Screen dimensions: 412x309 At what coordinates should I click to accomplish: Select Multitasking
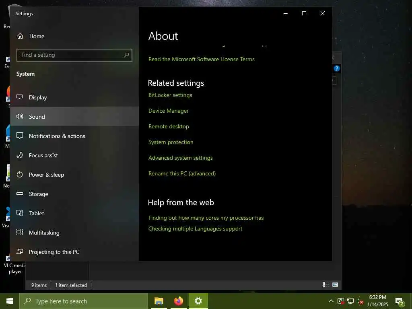74,233
